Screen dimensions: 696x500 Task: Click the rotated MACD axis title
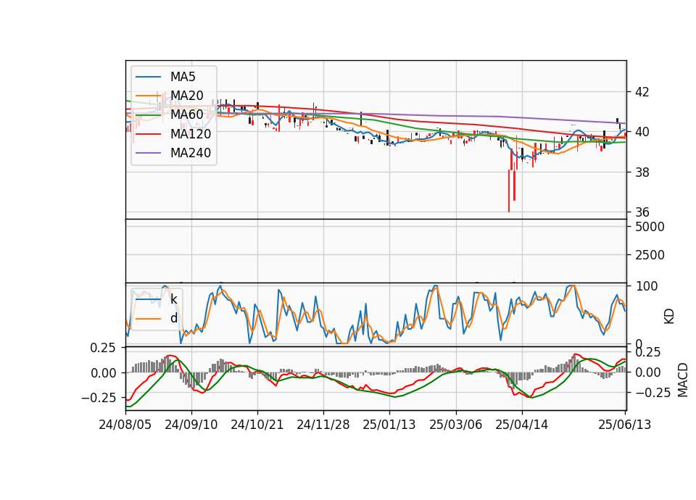(683, 380)
